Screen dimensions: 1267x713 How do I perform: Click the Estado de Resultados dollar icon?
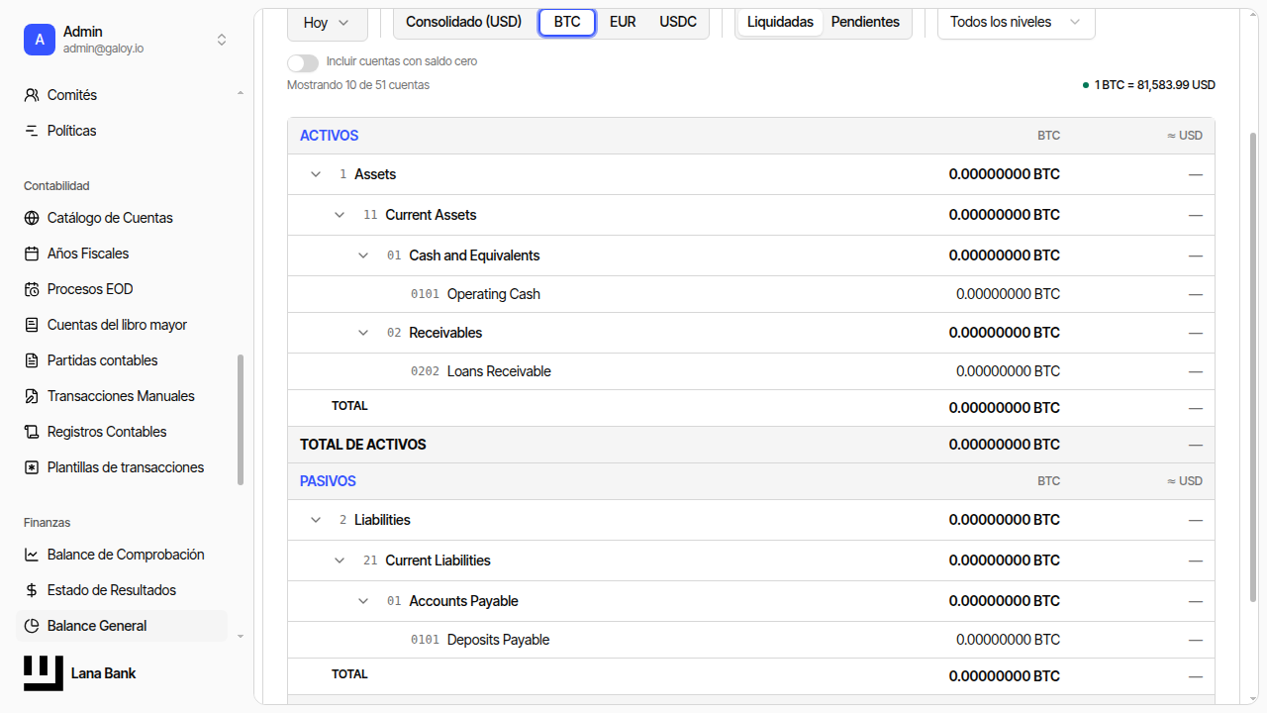click(x=32, y=590)
